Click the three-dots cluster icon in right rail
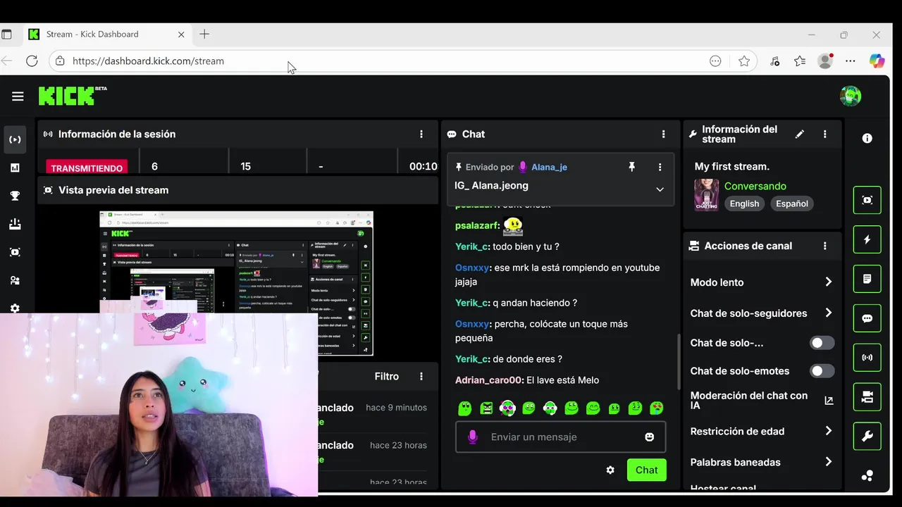This screenshot has height=507, width=902. pyautogui.click(x=867, y=476)
